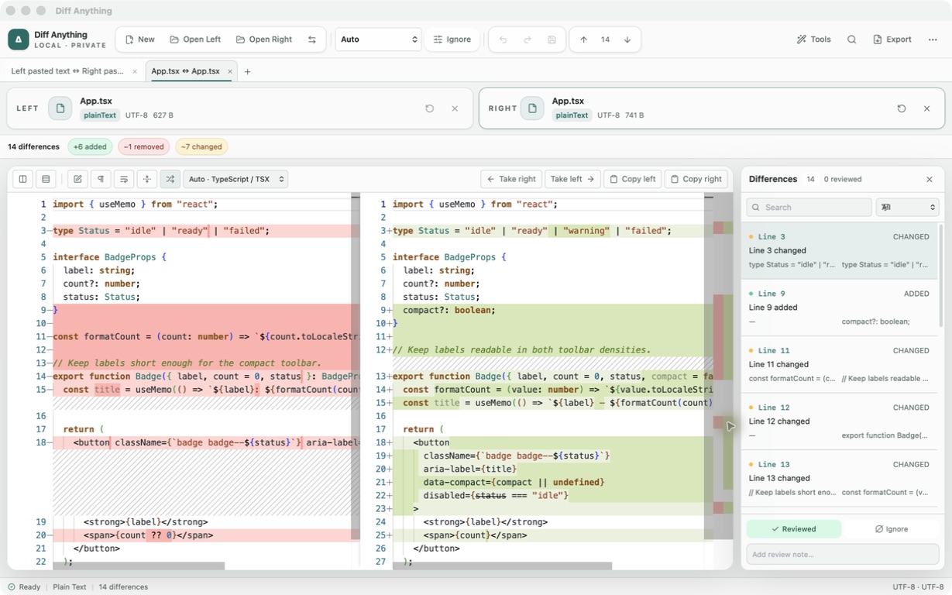This screenshot has width=952, height=595.
Task: Click the Export button
Action: coord(892,40)
